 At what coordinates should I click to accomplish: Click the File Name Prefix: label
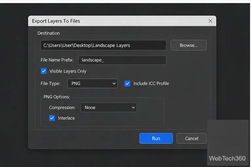point(57,60)
